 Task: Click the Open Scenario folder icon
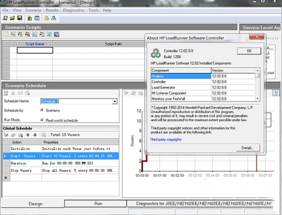coord(12,18)
